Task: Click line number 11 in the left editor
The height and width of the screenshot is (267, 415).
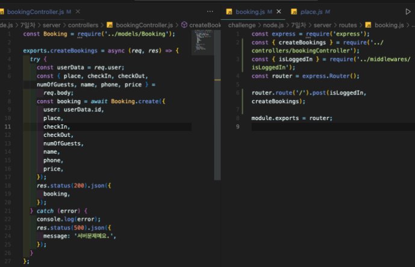Action: pos(8,127)
